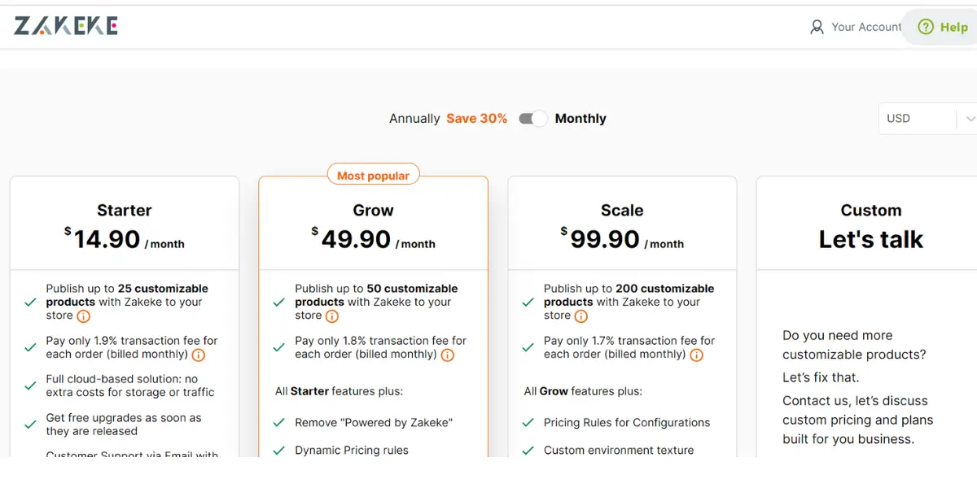Screen dimensions: 977x488
Task: Click info icon for Starter 25 customizable products
Action: 83,316
